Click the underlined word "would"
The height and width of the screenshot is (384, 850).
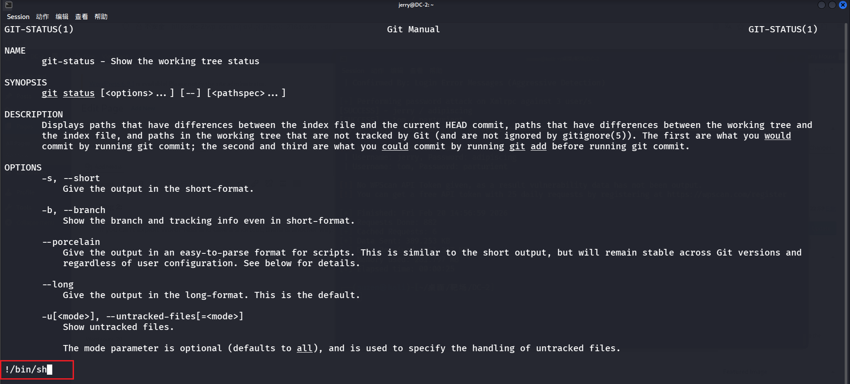point(777,136)
